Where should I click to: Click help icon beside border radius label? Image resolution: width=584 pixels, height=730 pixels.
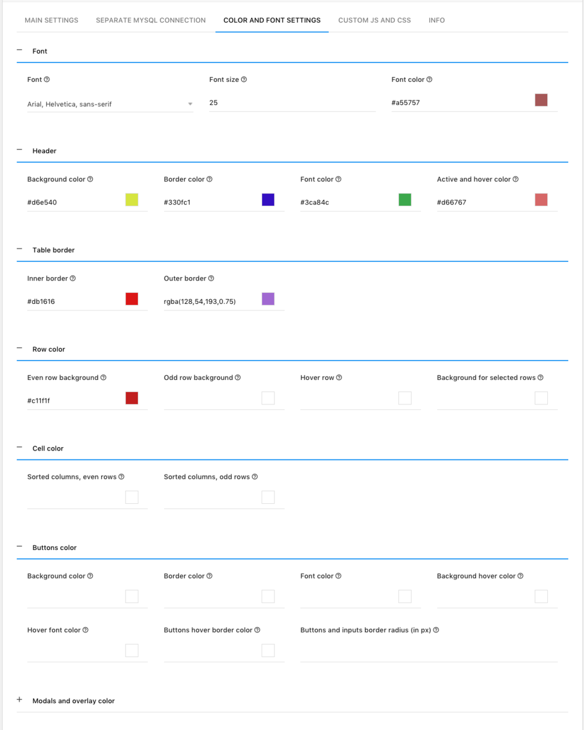(x=436, y=630)
